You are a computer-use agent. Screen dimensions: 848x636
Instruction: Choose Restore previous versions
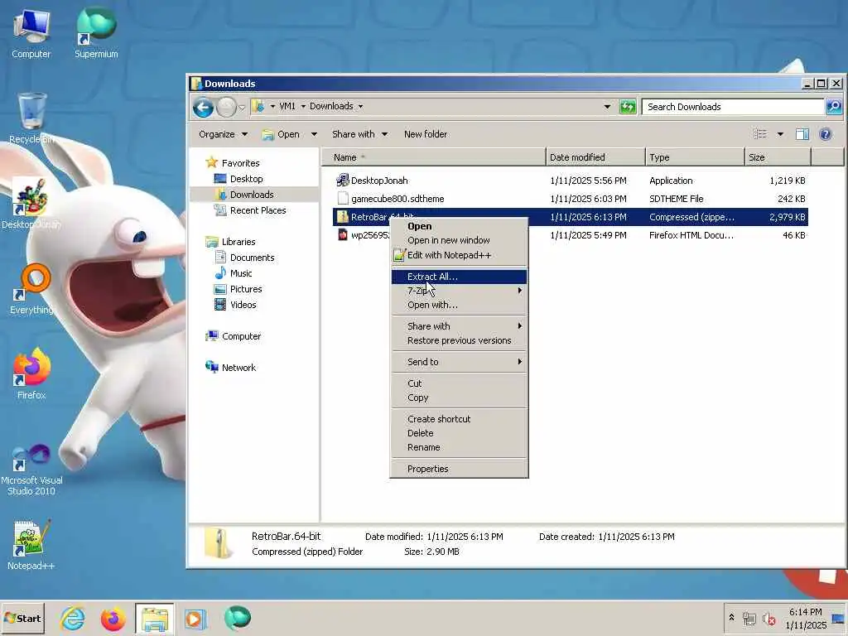pos(459,340)
